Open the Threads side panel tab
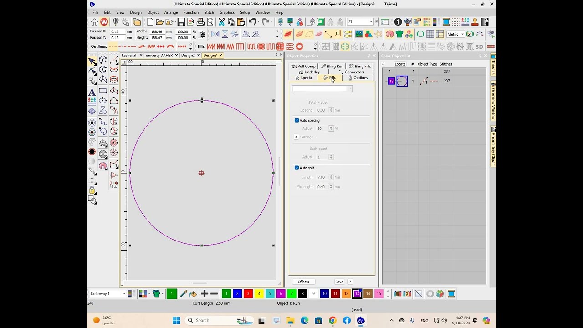Screen dimensions: 583x328 click(x=493, y=64)
